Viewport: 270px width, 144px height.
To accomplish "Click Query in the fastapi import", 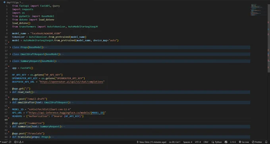I will (x=56, y=6).
